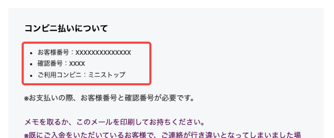Select the お客様番号 label text

53,53
